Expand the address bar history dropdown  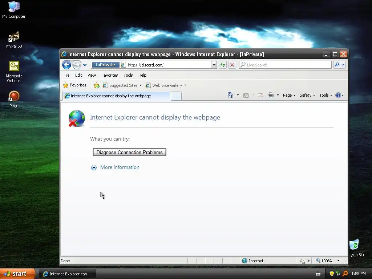214,65
